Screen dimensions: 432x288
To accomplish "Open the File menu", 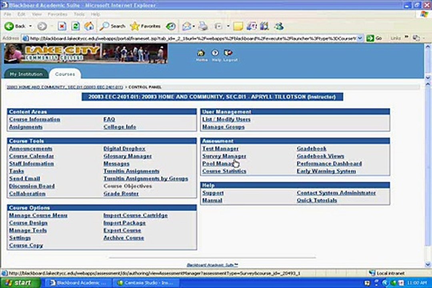I will 8,14.
